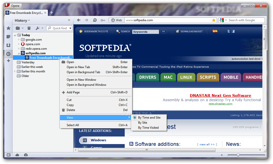Screen dimensions: 273x164
Task: Choose Open in New Tab
Action: point(95,67)
